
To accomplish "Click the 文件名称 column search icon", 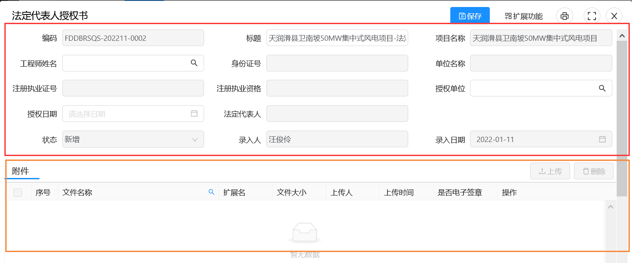I will pos(211,192).
